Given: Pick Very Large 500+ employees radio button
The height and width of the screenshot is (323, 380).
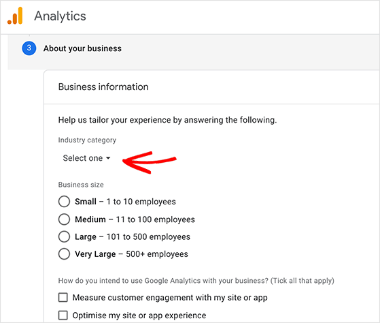Looking at the screenshot, I should click(x=64, y=254).
